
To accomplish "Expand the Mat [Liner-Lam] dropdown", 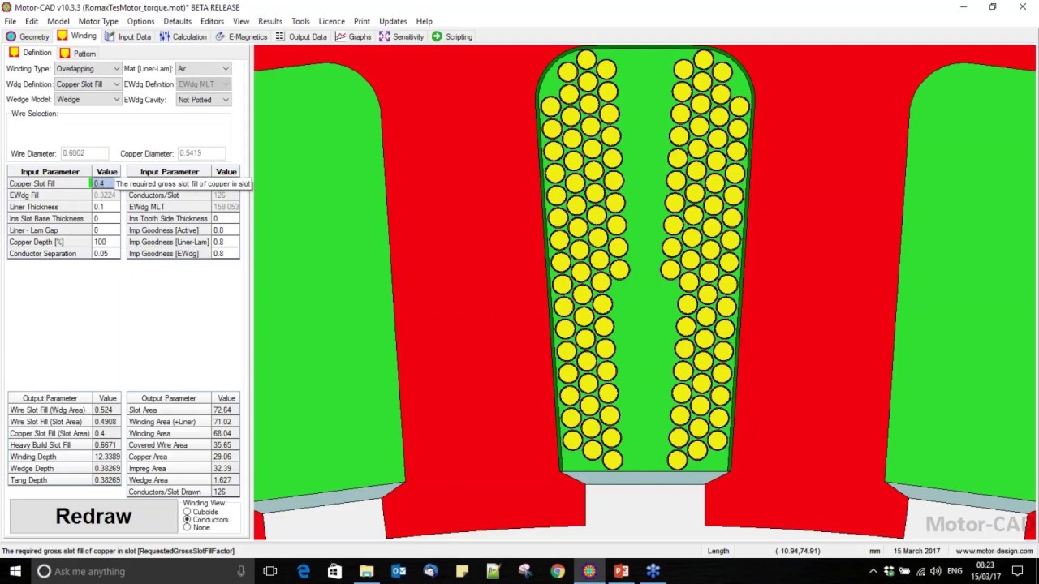I will click(x=226, y=69).
